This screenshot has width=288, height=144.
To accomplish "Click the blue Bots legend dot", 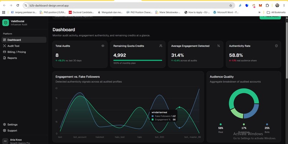I will pos(267,124).
